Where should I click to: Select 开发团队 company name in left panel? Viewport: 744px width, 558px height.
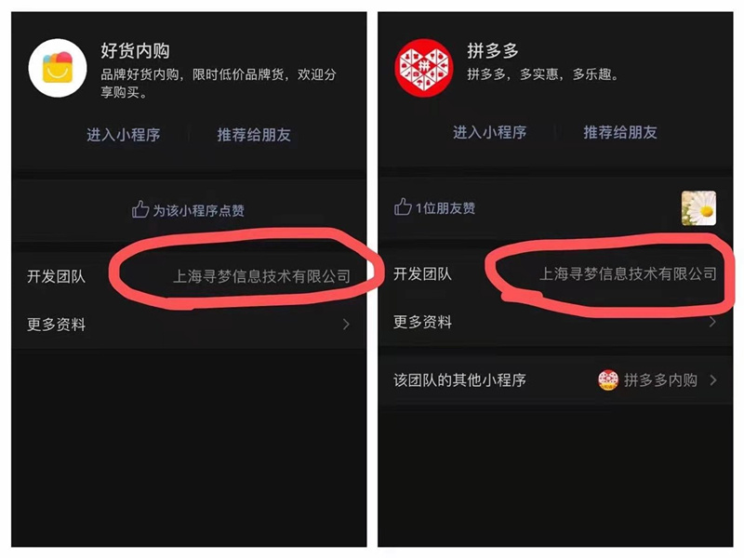261,276
